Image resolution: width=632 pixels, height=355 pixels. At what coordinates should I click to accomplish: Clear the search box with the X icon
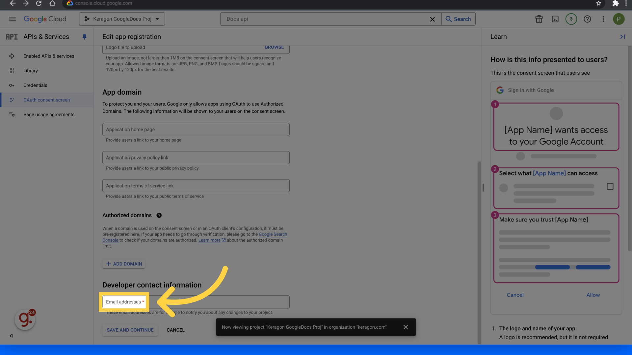coord(433,19)
